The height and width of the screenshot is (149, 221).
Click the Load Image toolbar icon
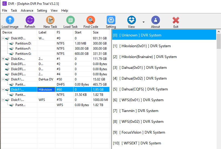10,20
